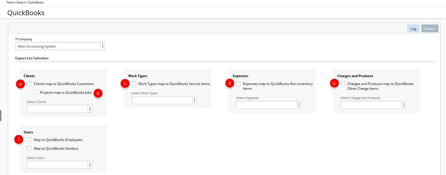446x175 pixels.
Task: Click the Select Work Types input field
Action: 162,100
